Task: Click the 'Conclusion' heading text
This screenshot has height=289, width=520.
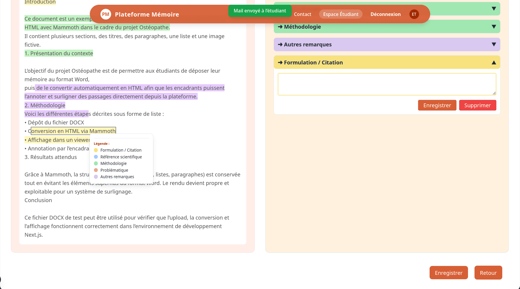Action: pyautogui.click(x=38, y=200)
